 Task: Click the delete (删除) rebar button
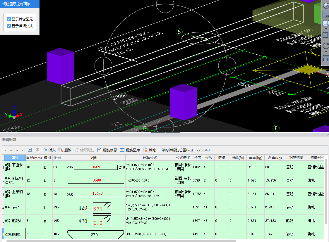[65, 150]
